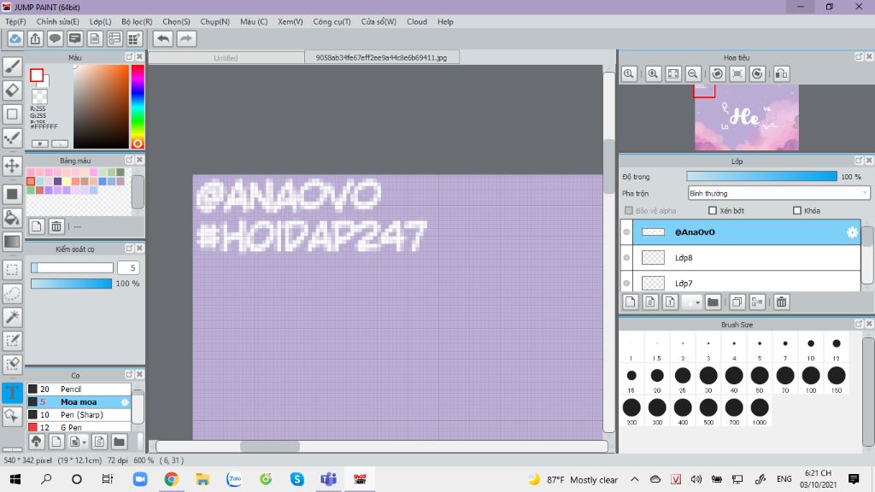This screenshot has height=492, width=875.
Task: Click the Navigator canvas preview thumbnail
Action: (747, 118)
